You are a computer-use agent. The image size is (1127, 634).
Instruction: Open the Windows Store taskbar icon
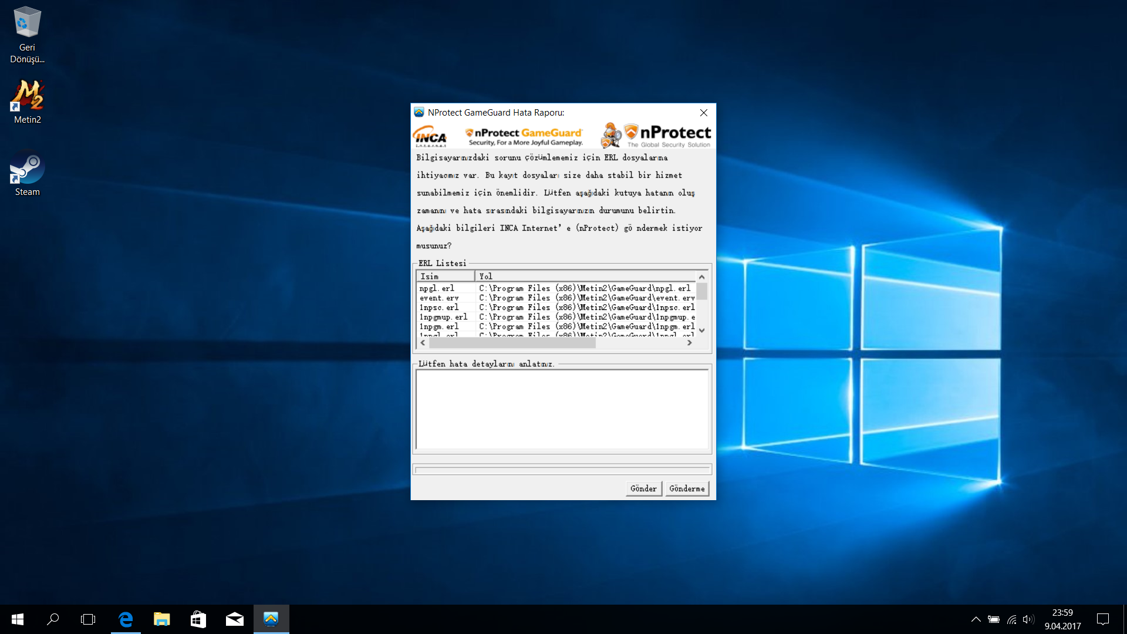tap(198, 619)
